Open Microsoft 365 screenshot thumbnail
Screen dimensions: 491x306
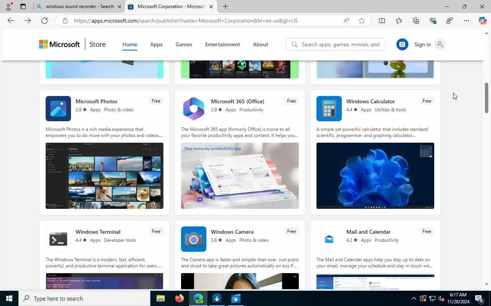240,176
